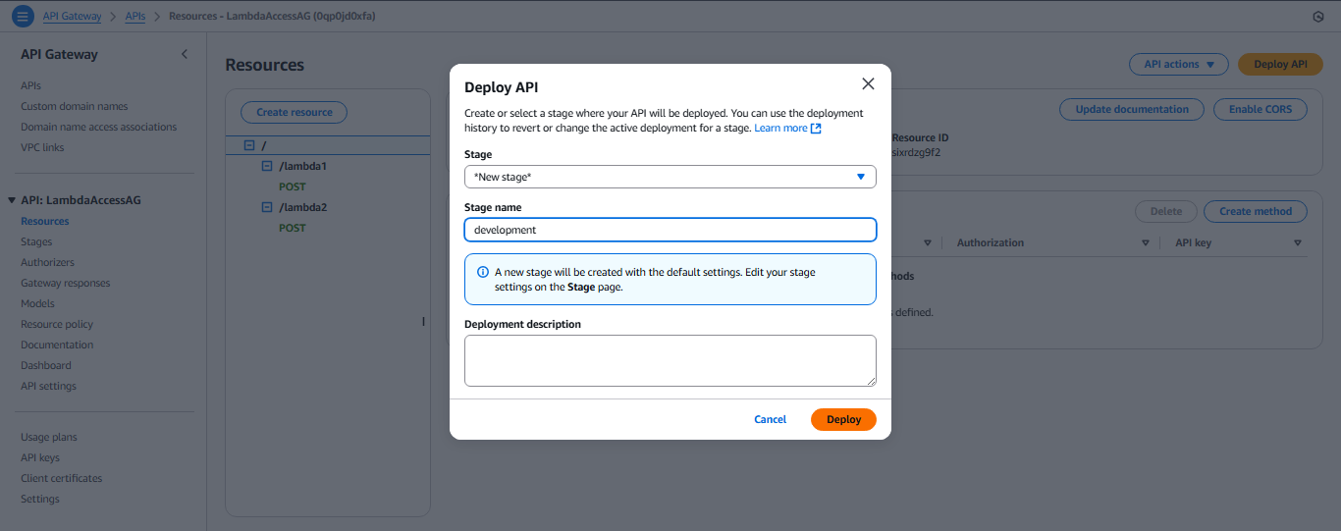Click the disabled Delete button

[1165, 211]
